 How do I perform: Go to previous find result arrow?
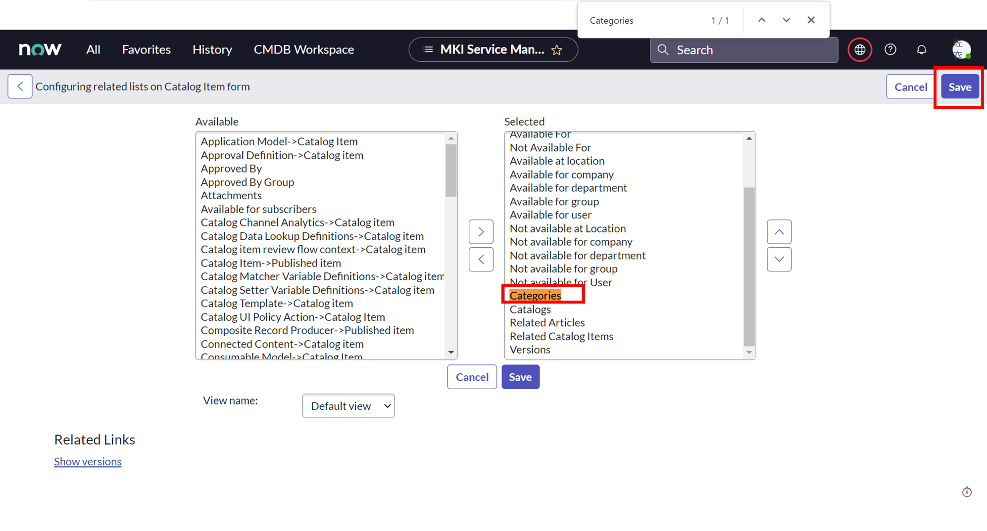(x=762, y=20)
